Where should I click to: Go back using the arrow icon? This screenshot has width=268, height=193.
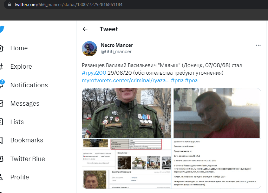tap(85, 29)
